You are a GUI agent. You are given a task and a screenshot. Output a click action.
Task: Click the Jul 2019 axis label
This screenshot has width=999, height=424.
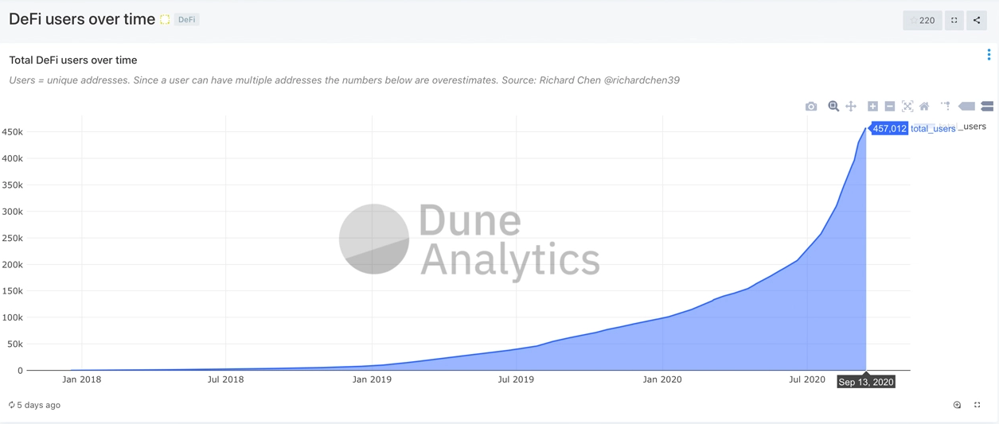tap(516, 379)
